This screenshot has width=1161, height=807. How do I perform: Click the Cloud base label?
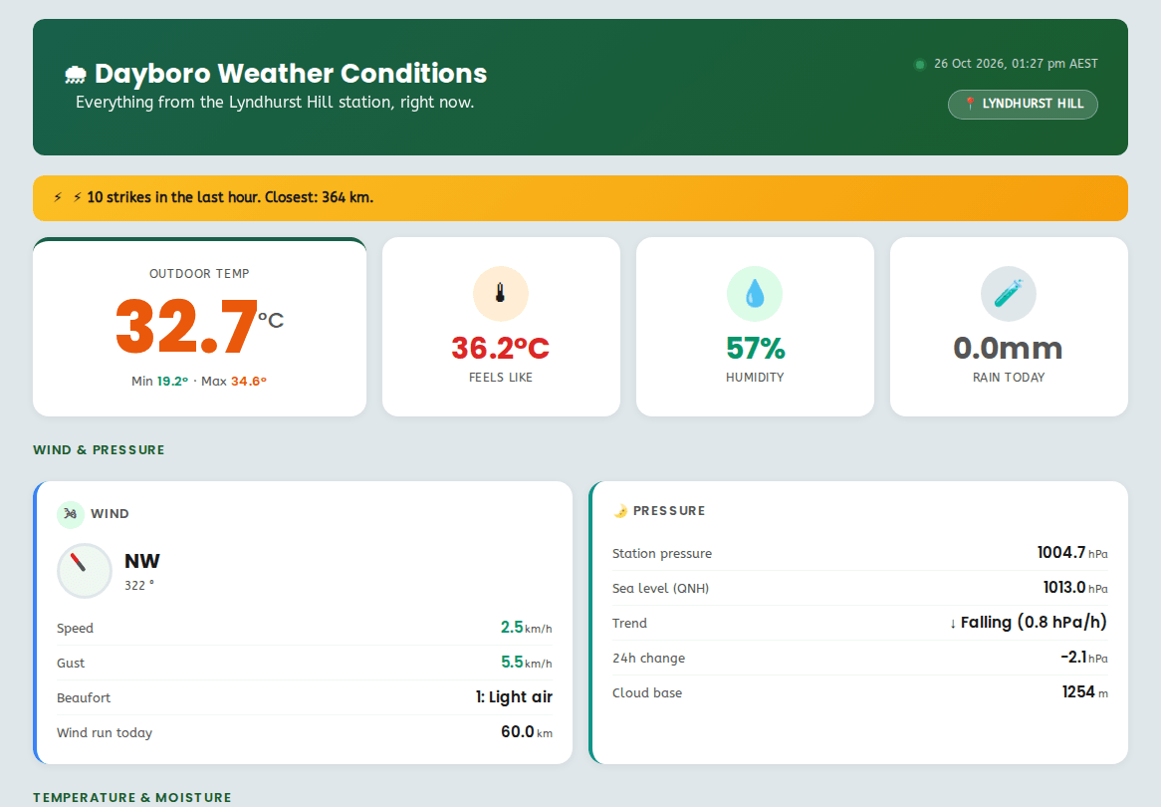[x=647, y=692]
